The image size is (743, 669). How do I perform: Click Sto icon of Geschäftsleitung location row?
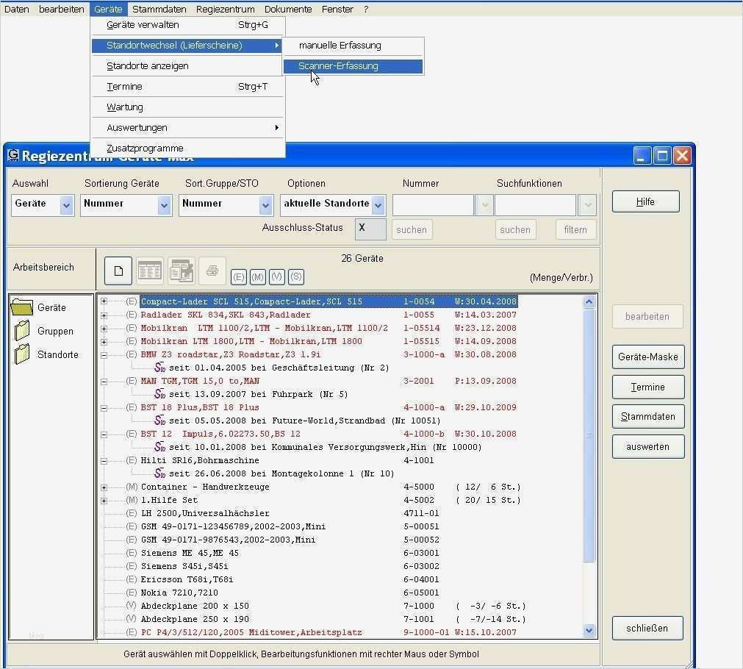(159, 368)
